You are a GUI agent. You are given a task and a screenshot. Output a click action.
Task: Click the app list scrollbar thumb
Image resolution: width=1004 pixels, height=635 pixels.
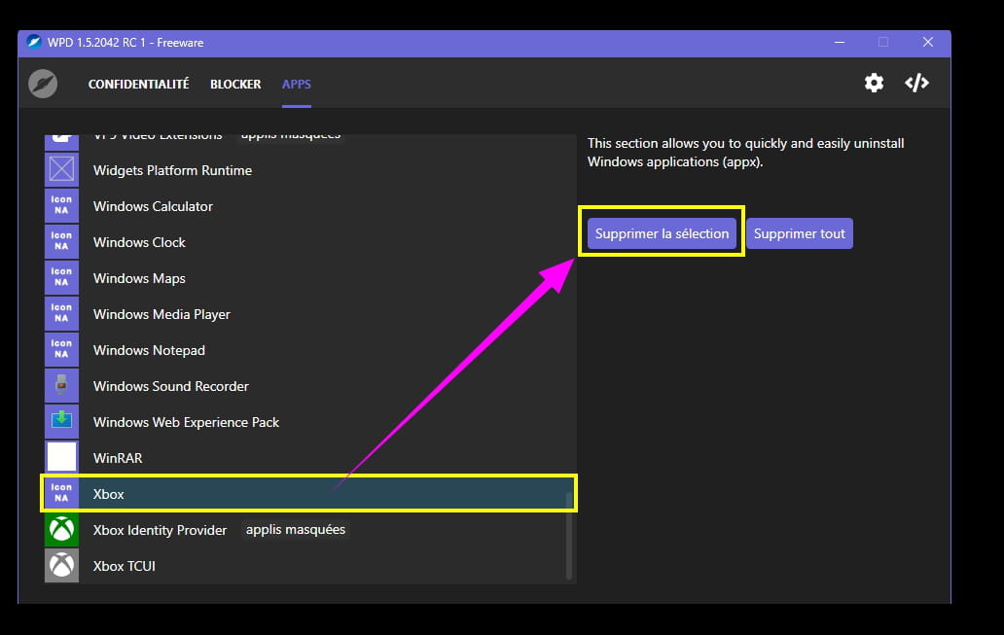569,536
